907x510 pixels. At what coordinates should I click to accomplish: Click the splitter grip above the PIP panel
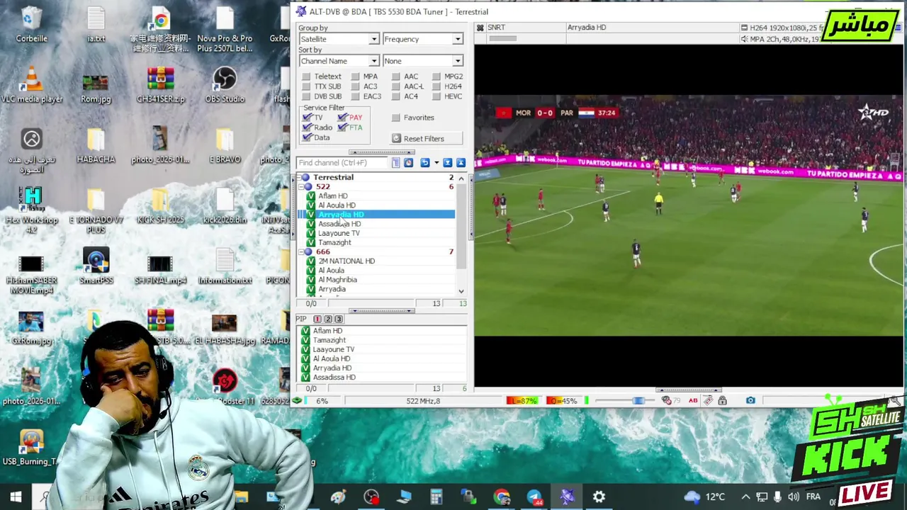coord(383,311)
